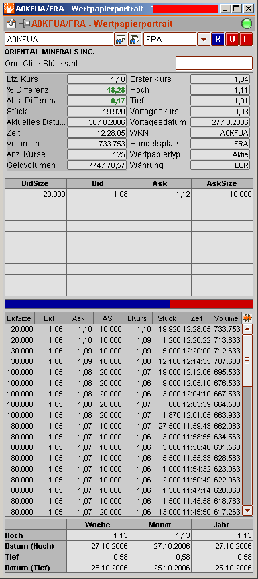Click the scrollbar down arrow in trade list
258x579 pixels.
[247, 510]
